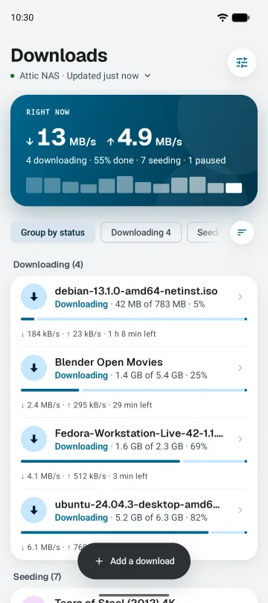This screenshot has height=603, width=268.
Task: Tap the Blender Open Movies download arrow icon
Action: pyautogui.click(x=33, y=368)
